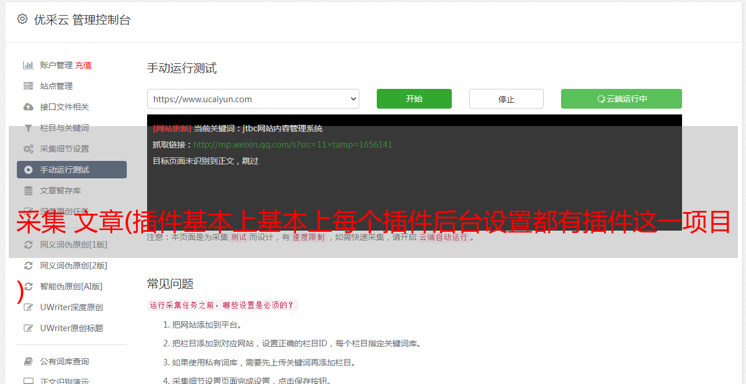This screenshot has width=746, height=384.
Task: Click the red 充值 recharge link
Action: (x=83, y=65)
